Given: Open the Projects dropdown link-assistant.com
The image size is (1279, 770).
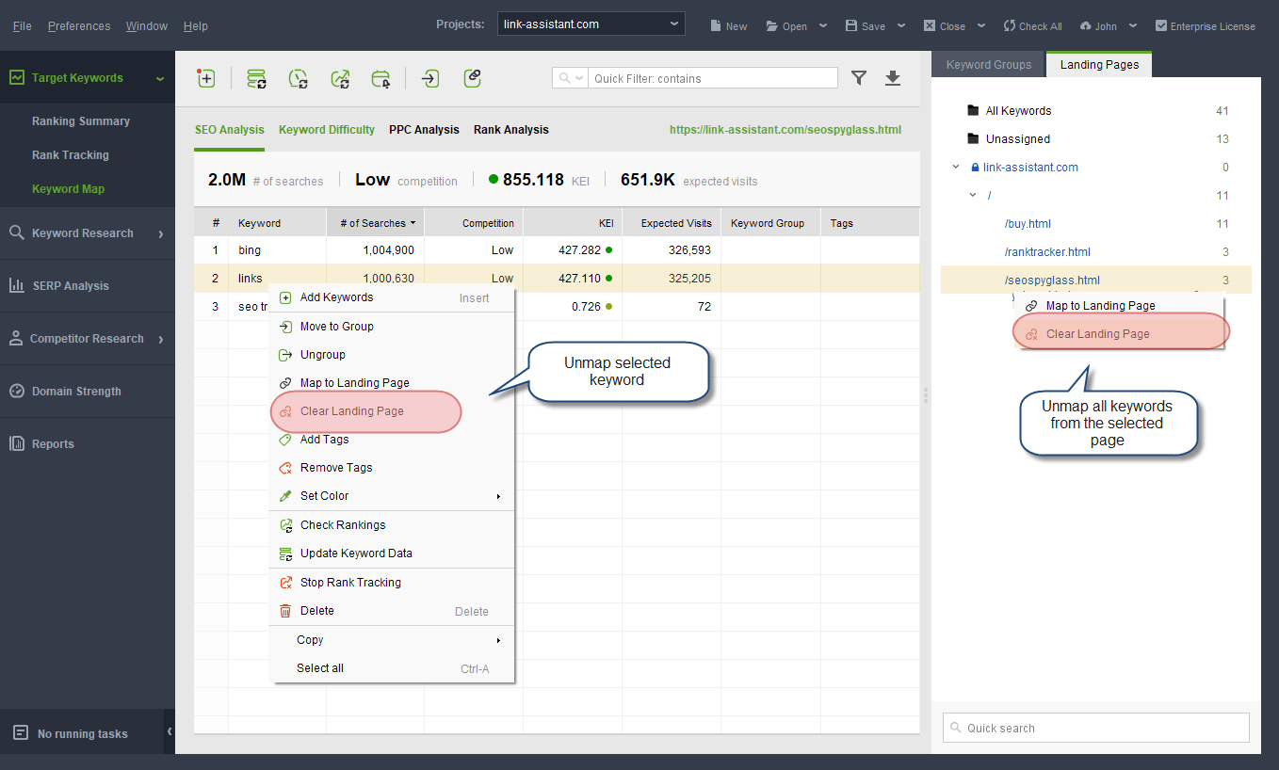Looking at the screenshot, I should pos(591,24).
